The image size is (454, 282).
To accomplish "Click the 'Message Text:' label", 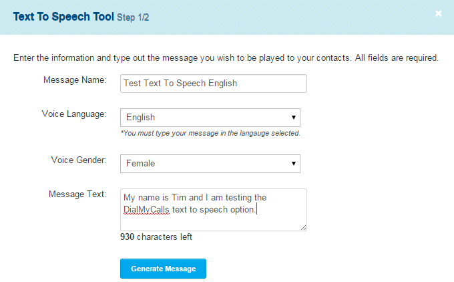I will click(77, 194).
